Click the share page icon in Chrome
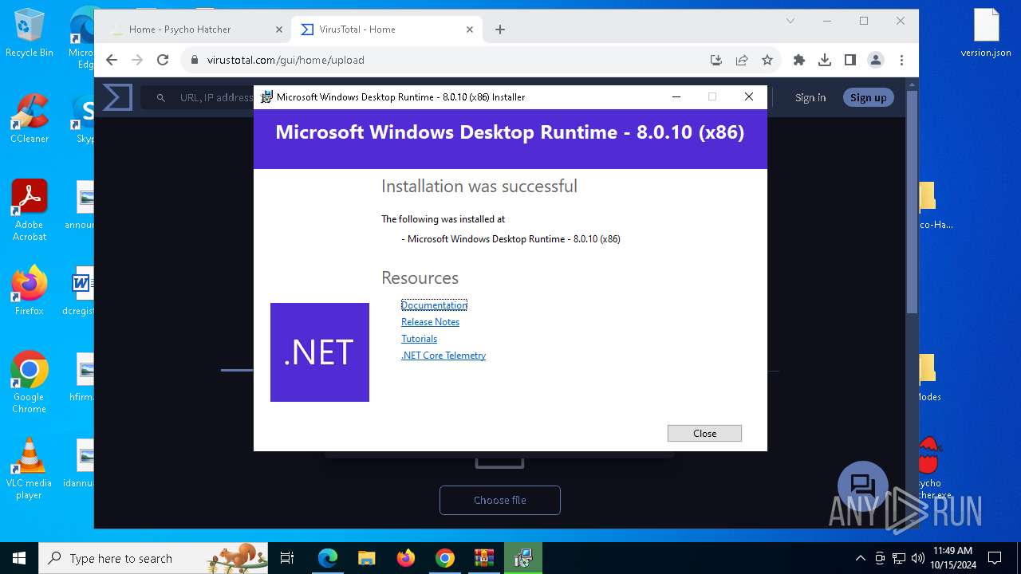1021x574 pixels. 742,60
